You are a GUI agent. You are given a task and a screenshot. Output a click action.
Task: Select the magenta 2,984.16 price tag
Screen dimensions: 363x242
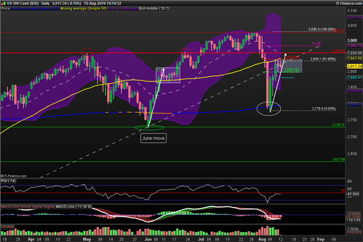(354, 46)
